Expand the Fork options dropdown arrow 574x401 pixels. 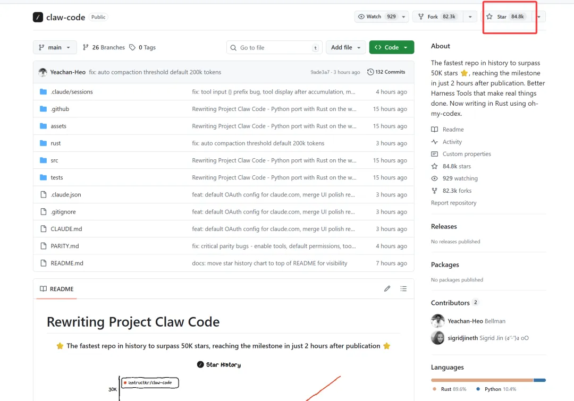(470, 16)
